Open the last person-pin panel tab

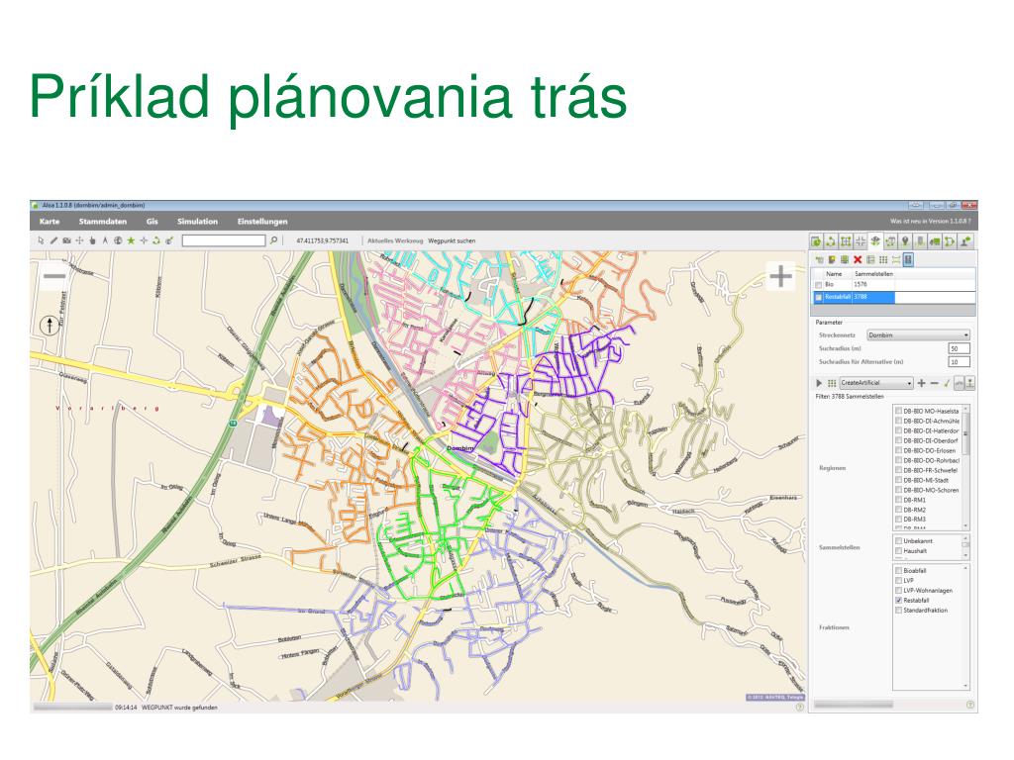964,241
